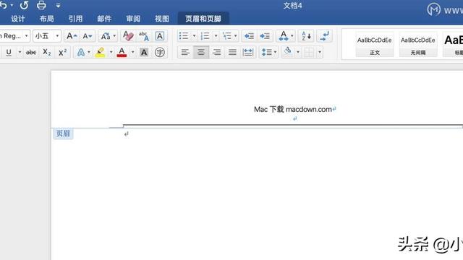Open highlight color dropdown arrow
Image resolution: width=463 pixels, height=260 pixels.
point(111,52)
